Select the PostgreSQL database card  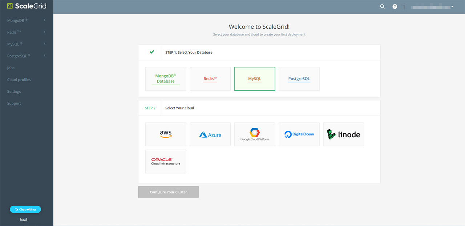299,79
